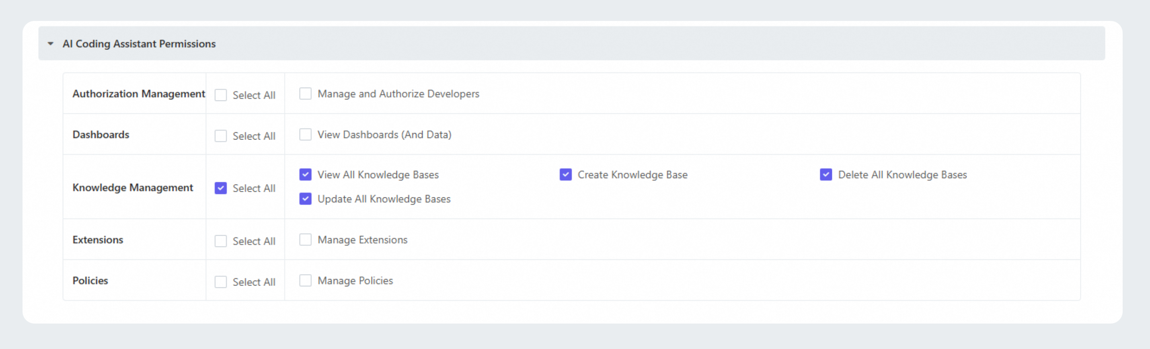Check Select All for Policies
The width and height of the screenshot is (1150, 349).
tap(220, 281)
